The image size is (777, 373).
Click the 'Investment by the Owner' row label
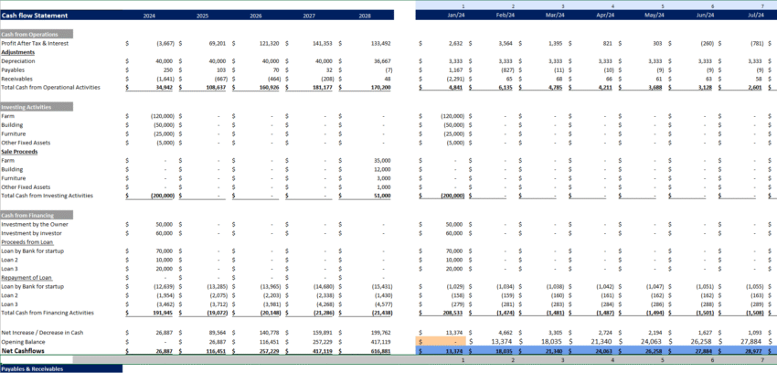click(36, 224)
